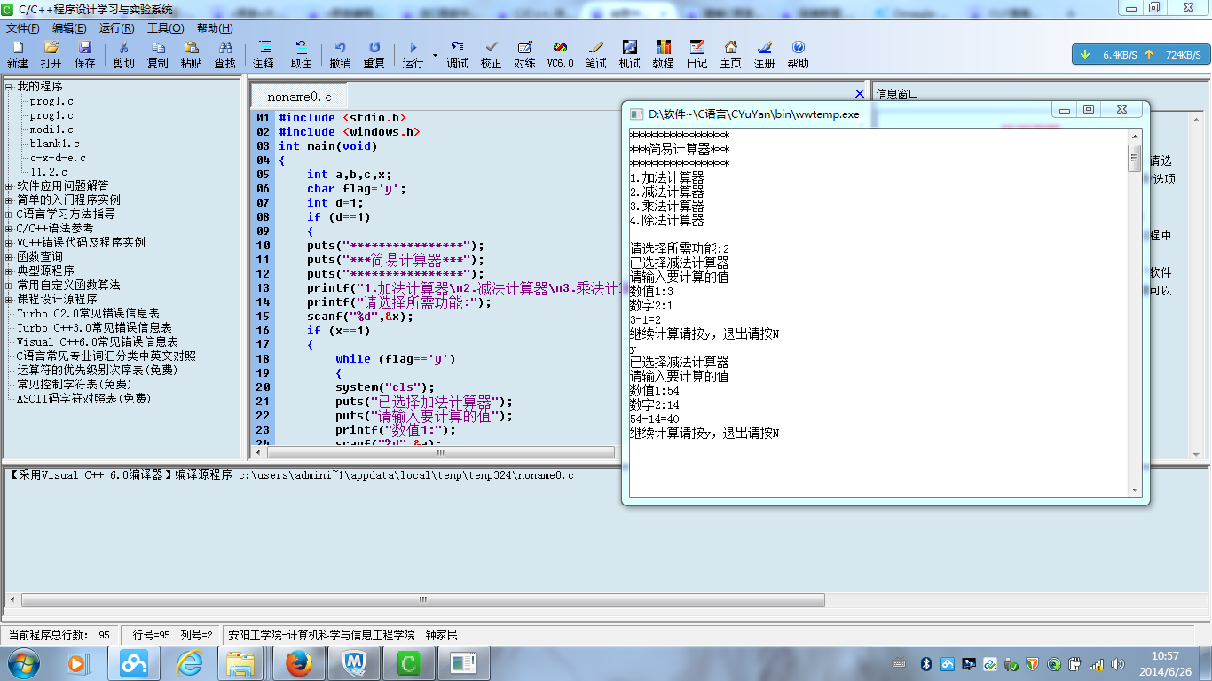Click the 校正 (Correct) checkmark icon

[491, 54]
